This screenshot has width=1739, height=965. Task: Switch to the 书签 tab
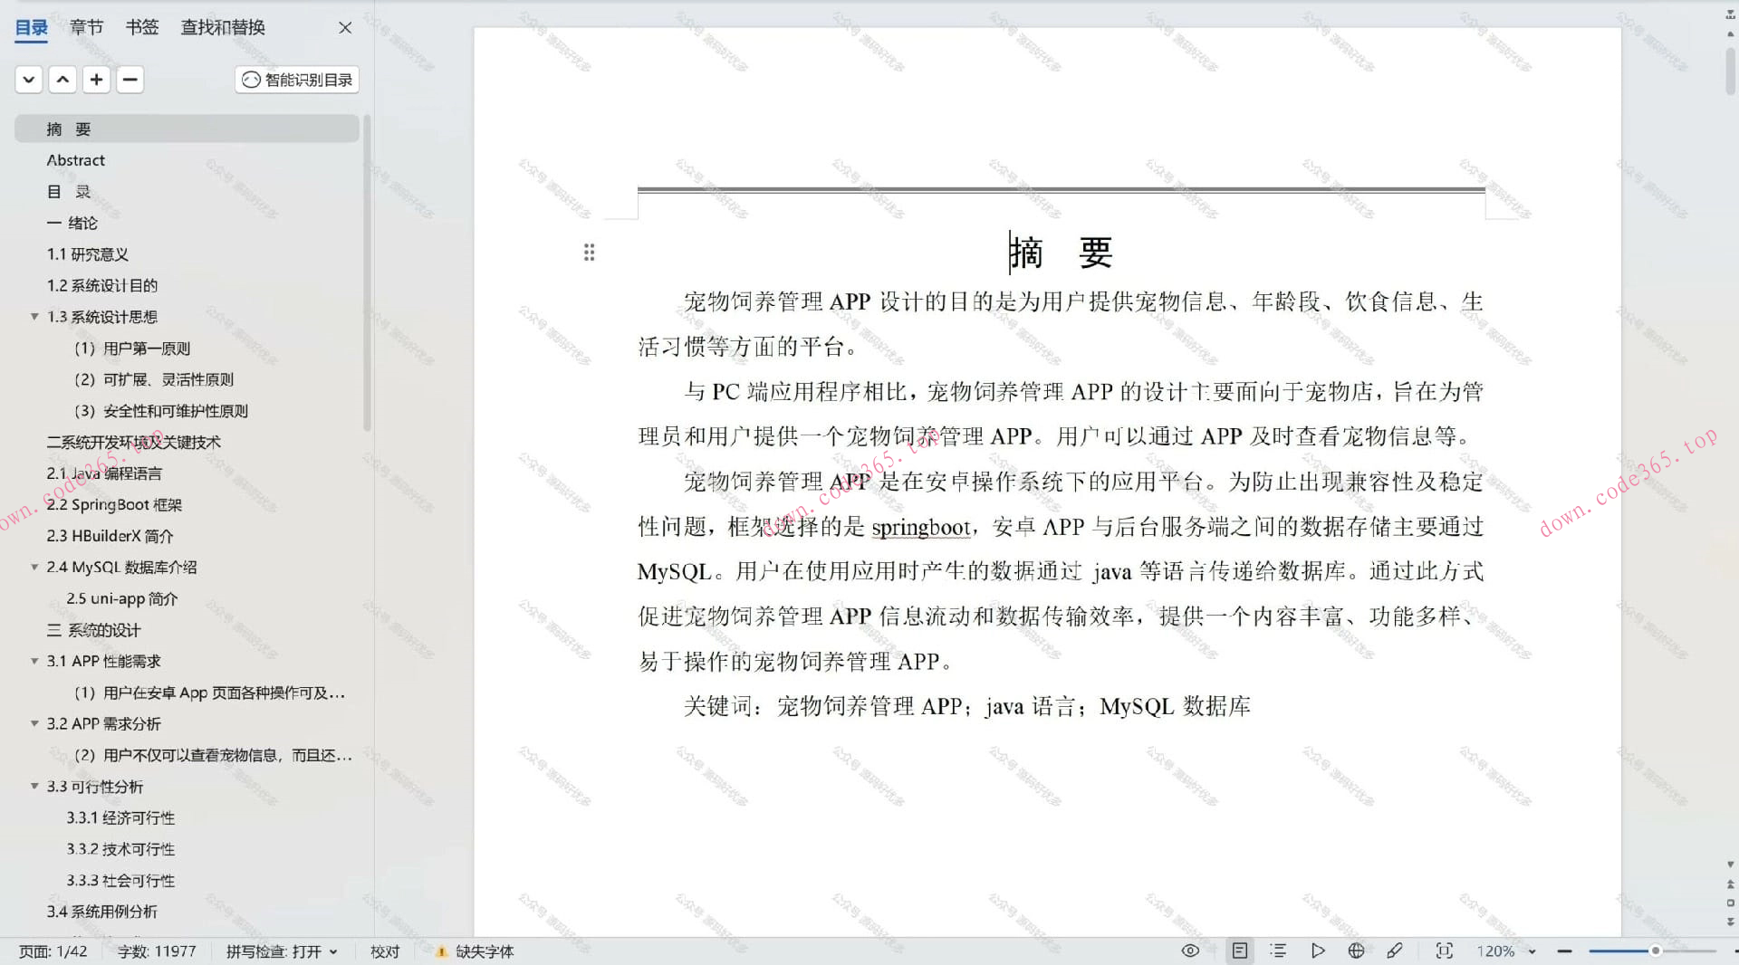click(141, 27)
